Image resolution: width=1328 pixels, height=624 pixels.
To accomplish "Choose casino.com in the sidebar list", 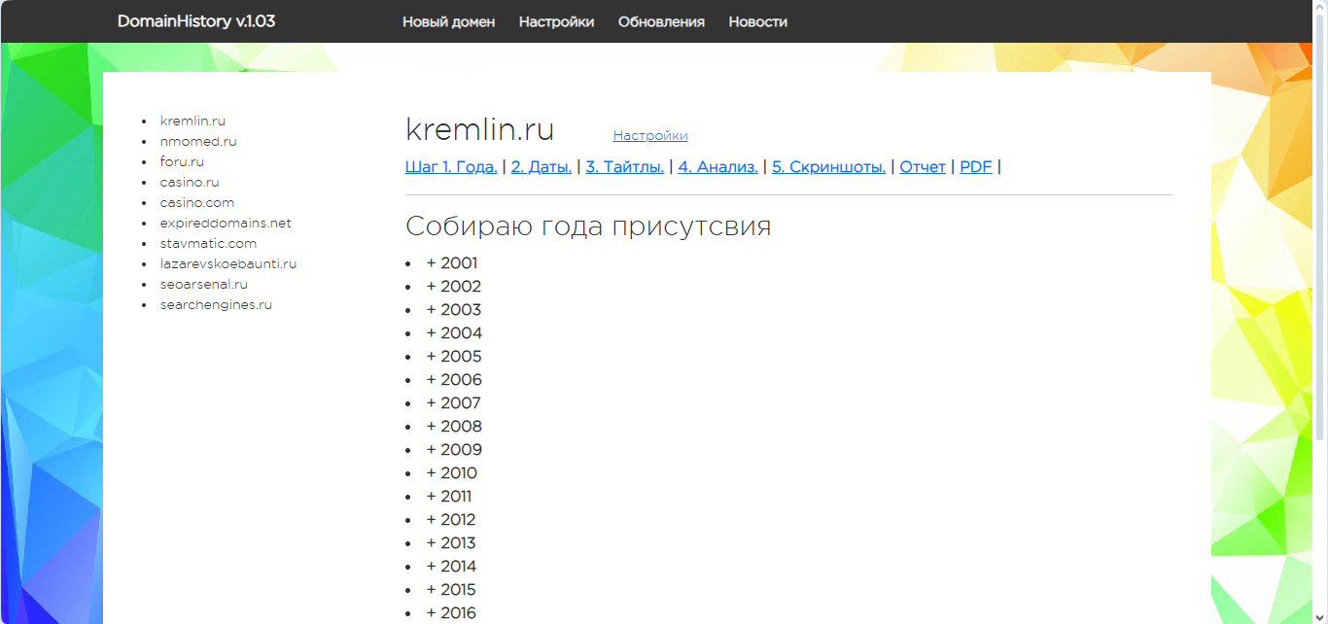I will [197, 203].
